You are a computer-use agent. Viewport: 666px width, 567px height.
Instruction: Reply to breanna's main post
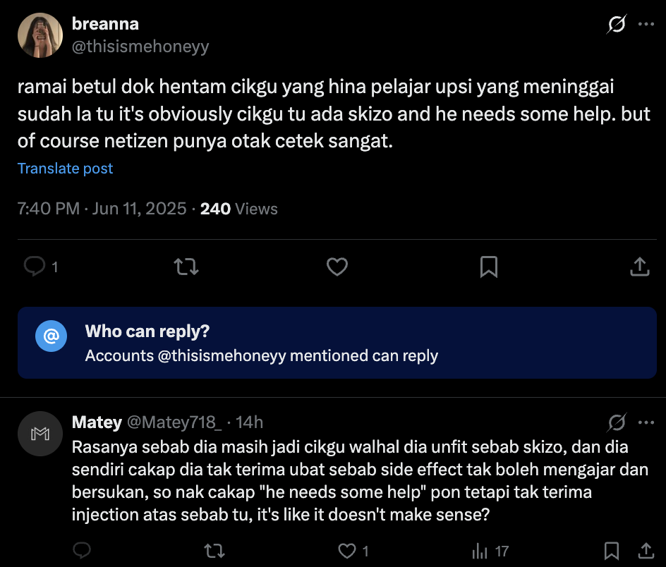[x=35, y=267]
